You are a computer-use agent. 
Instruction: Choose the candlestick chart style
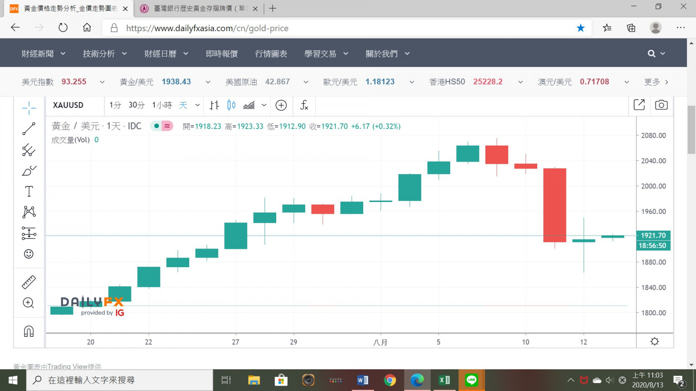231,105
